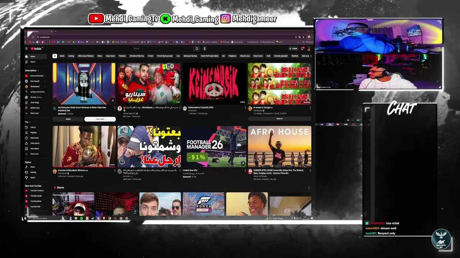Open Watch later in the sidebar
The height and width of the screenshot is (258, 460).
click(x=36, y=138)
